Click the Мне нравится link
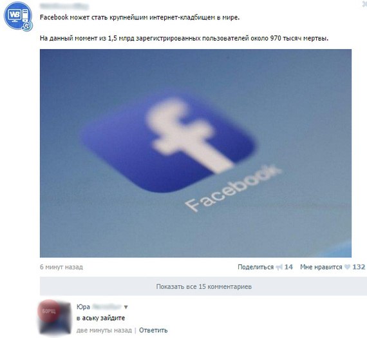This screenshot has height=338, width=367. click(321, 267)
